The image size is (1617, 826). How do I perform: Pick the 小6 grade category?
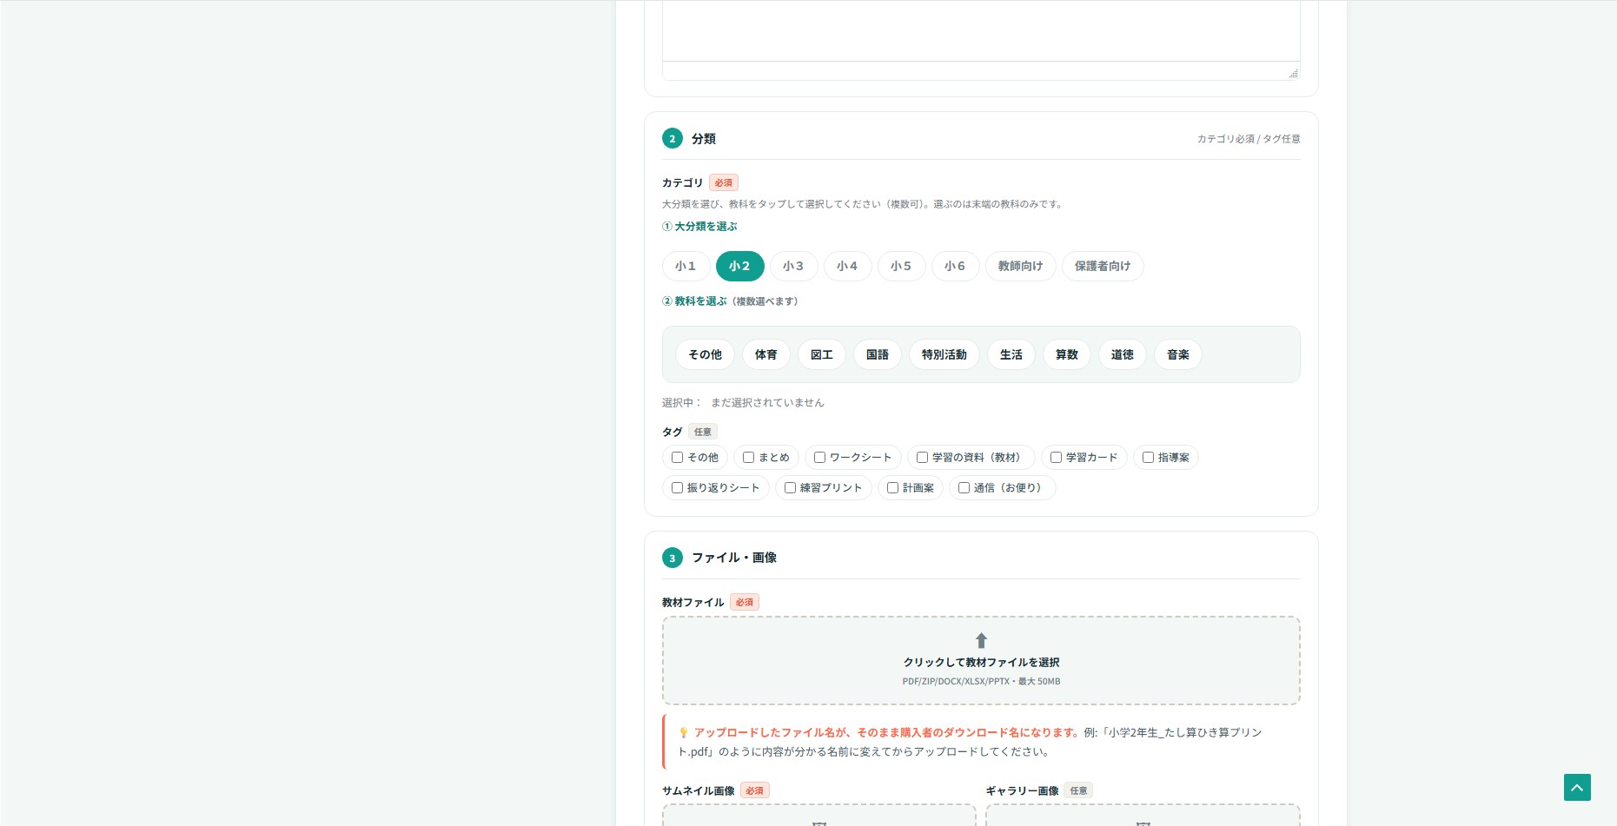pyautogui.click(x=955, y=266)
